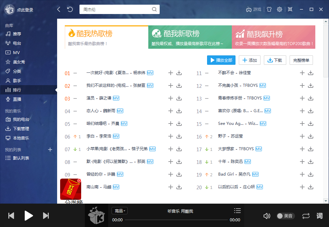The height and width of the screenshot is (227, 329).
Task: Click 点此登录 to log in
Action: [x=25, y=10]
